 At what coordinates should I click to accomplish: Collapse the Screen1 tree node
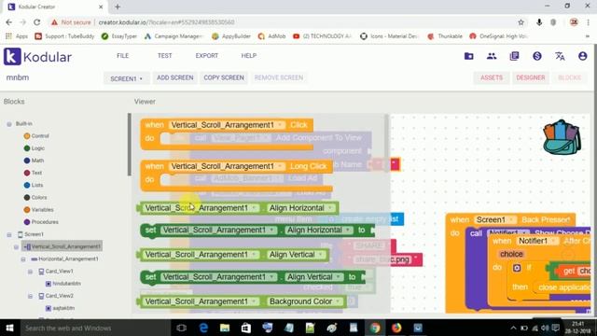(9, 234)
